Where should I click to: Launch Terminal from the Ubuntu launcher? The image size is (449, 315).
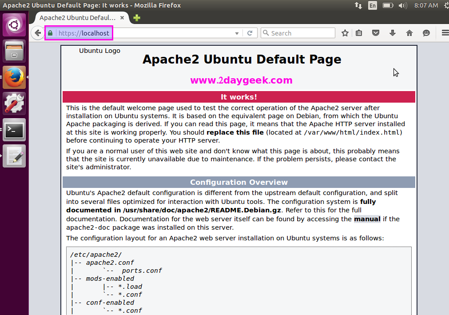coord(14,130)
